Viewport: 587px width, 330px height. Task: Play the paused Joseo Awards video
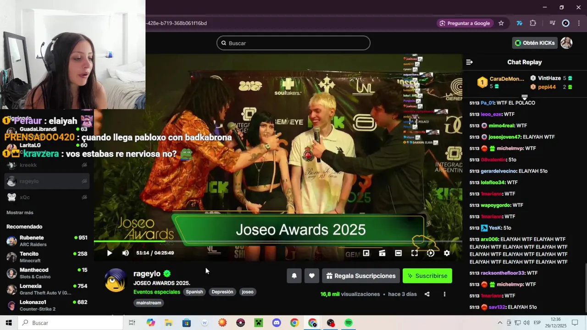click(x=109, y=253)
